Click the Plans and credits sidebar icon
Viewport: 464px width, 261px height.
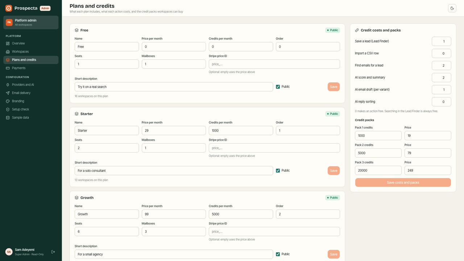[x=8, y=60]
